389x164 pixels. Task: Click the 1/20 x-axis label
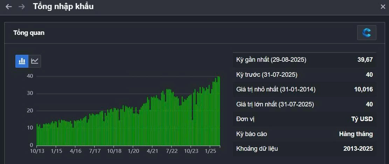tap(133, 151)
